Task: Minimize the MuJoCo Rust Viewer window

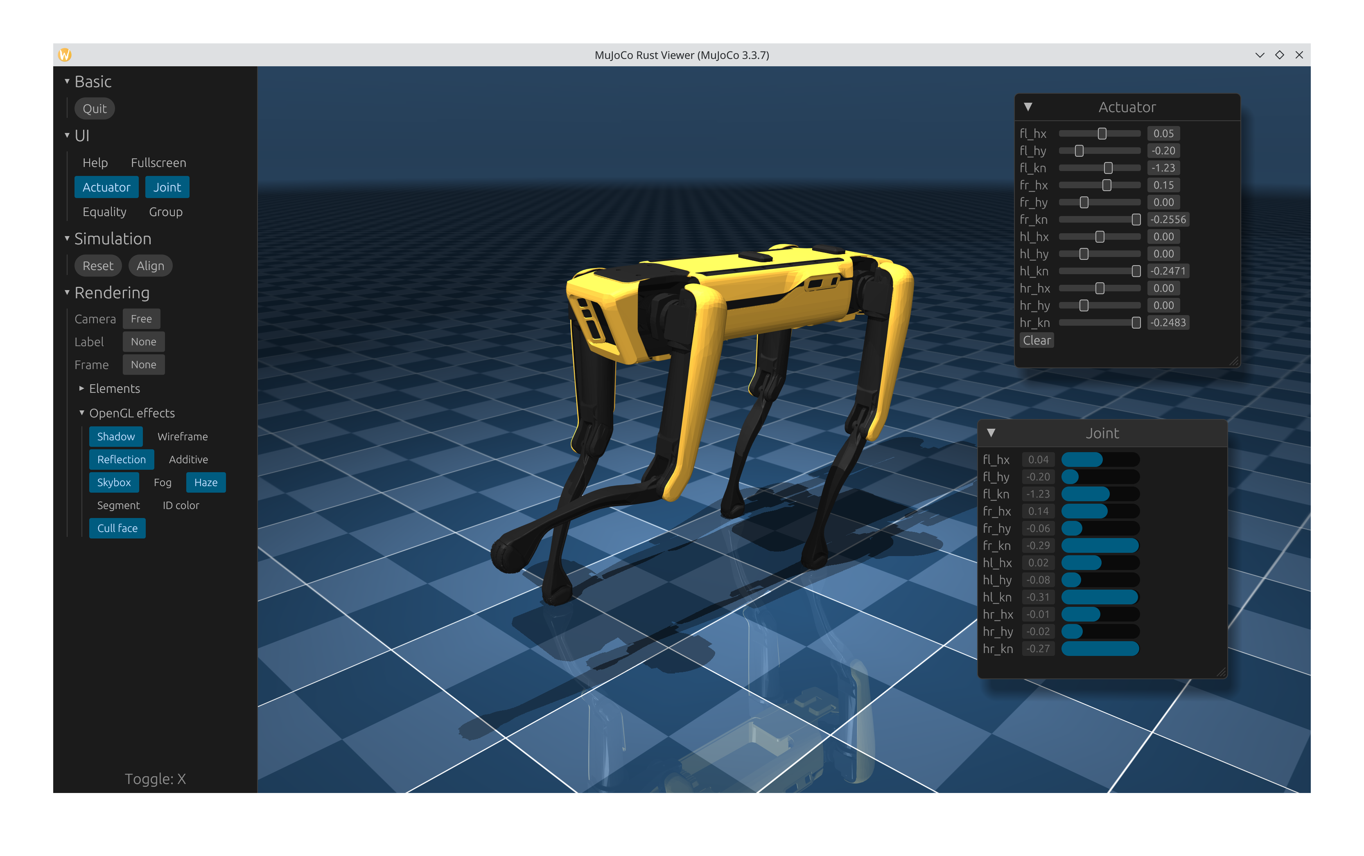Action: coord(1259,55)
